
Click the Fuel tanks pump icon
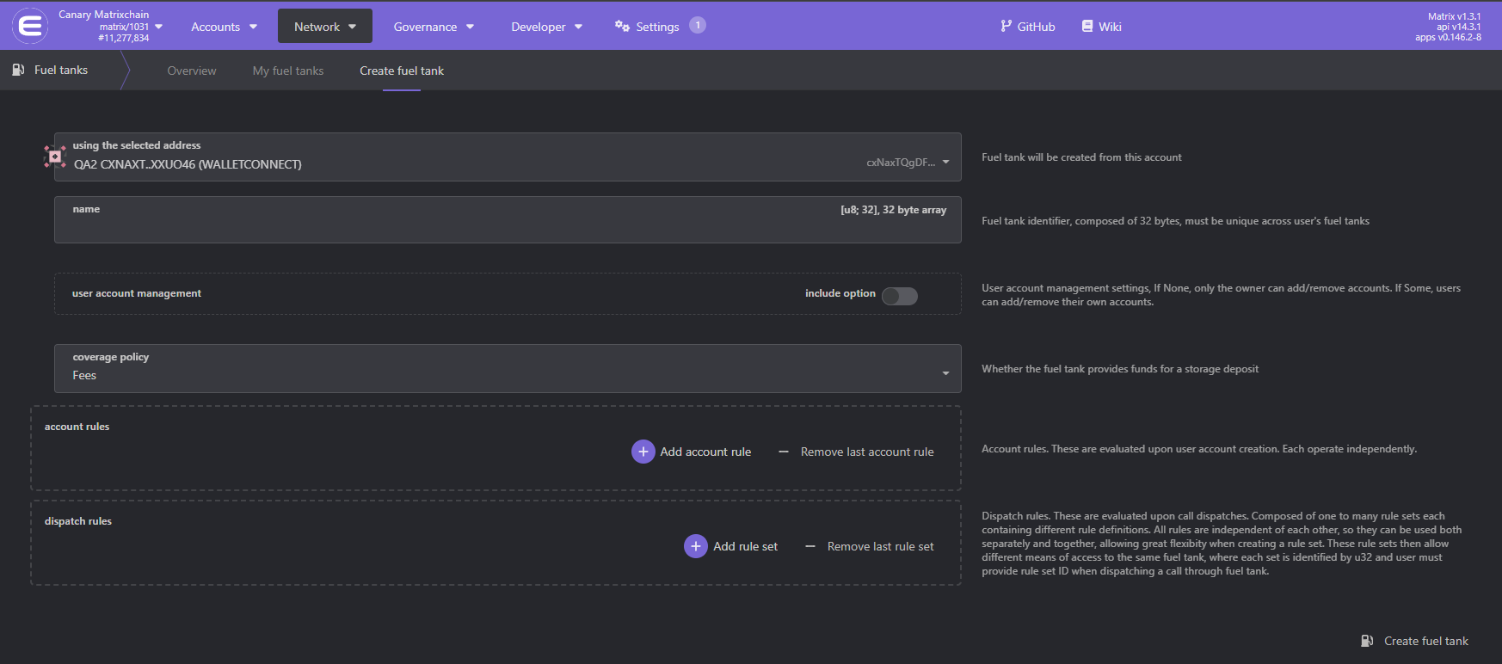[x=19, y=70]
